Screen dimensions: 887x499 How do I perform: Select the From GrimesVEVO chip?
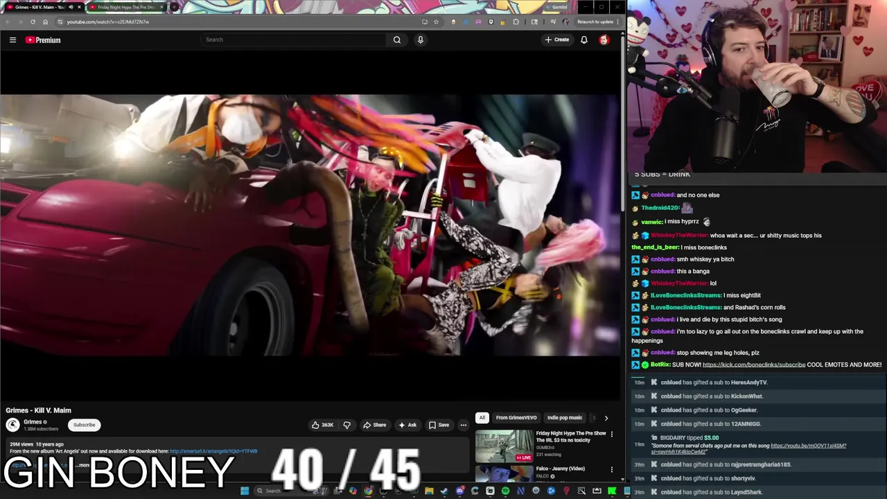point(516,418)
